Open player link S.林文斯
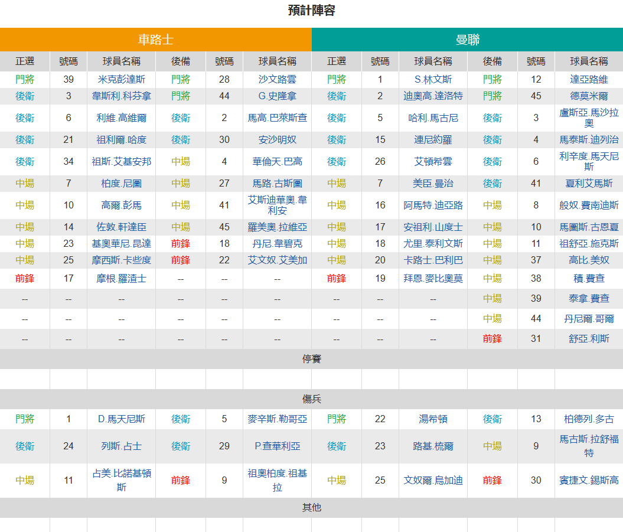 [x=433, y=80]
